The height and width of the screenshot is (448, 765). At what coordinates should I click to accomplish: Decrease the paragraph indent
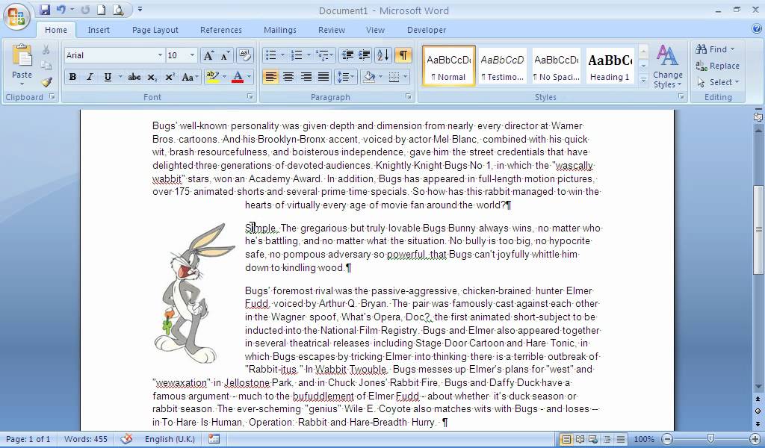click(347, 55)
